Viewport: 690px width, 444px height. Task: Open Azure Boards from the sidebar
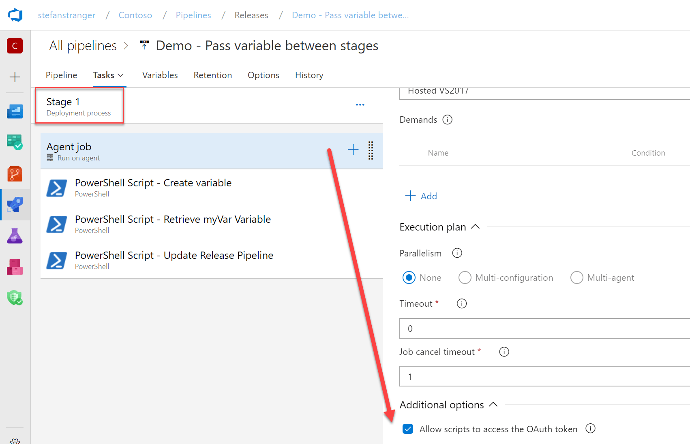[15, 142]
